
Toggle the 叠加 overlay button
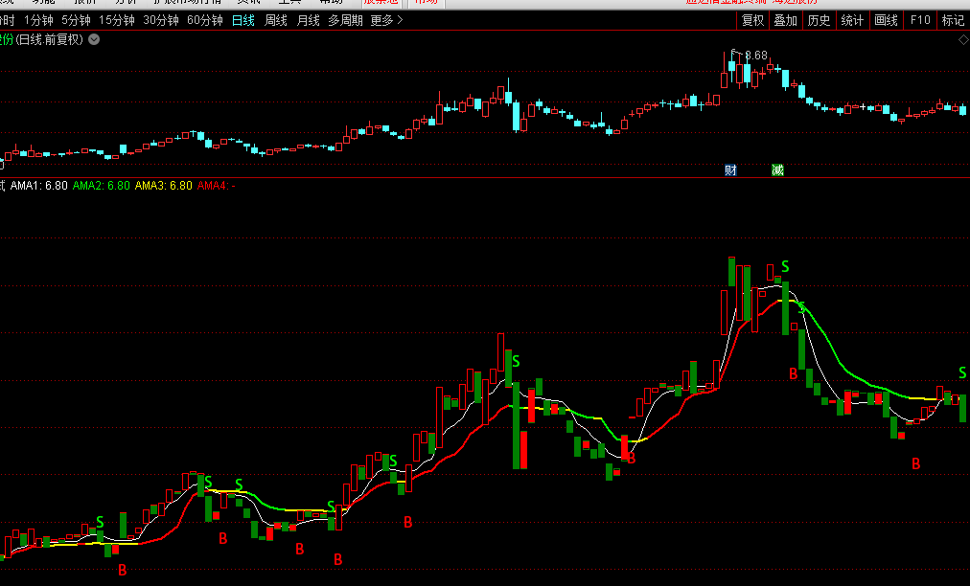pos(786,20)
